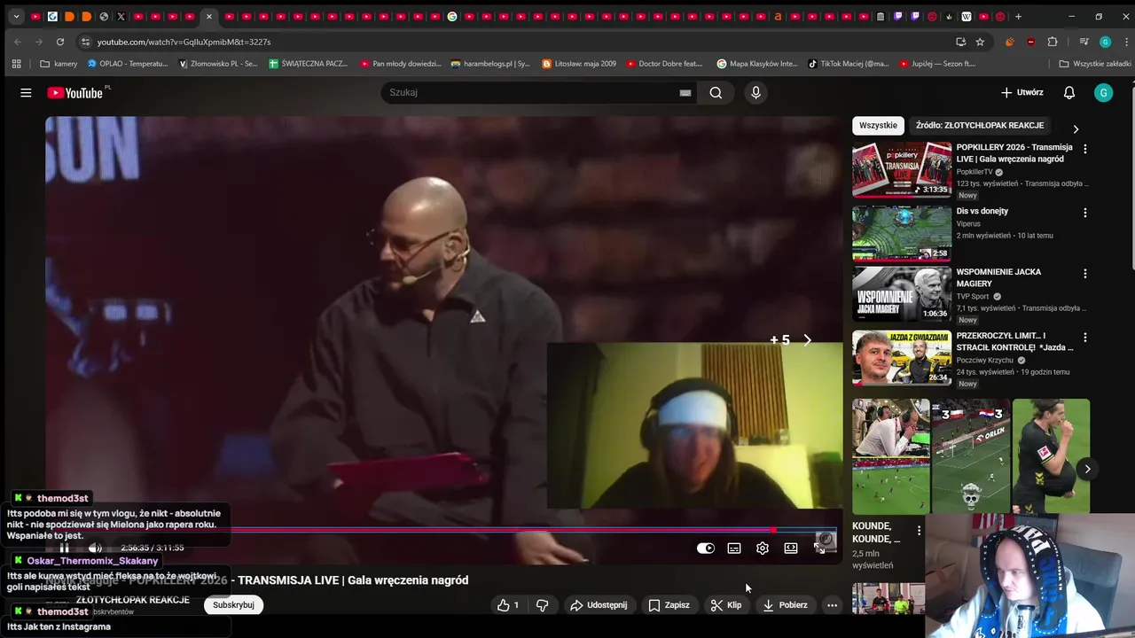Click the address bar URL
This screenshot has width=1135, height=638.
click(184, 42)
